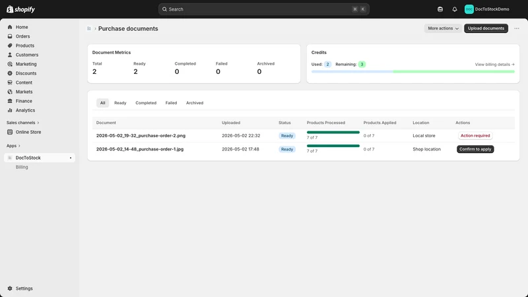This screenshot has width=528, height=297.
Task: Click the search magnifier icon
Action: [164, 9]
